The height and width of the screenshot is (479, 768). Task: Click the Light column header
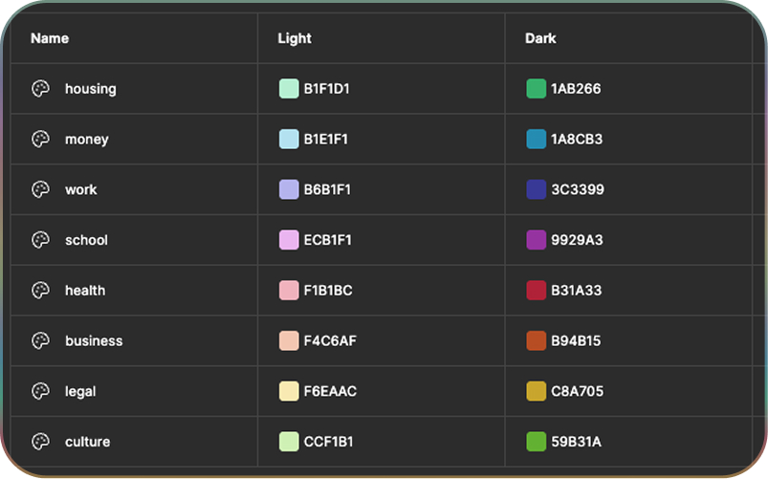click(x=295, y=38)
